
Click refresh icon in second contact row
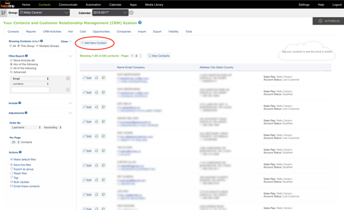coord(96,92)
